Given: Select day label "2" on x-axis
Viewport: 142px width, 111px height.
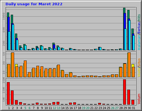Looking at the screenshot, I should [13, 108].
